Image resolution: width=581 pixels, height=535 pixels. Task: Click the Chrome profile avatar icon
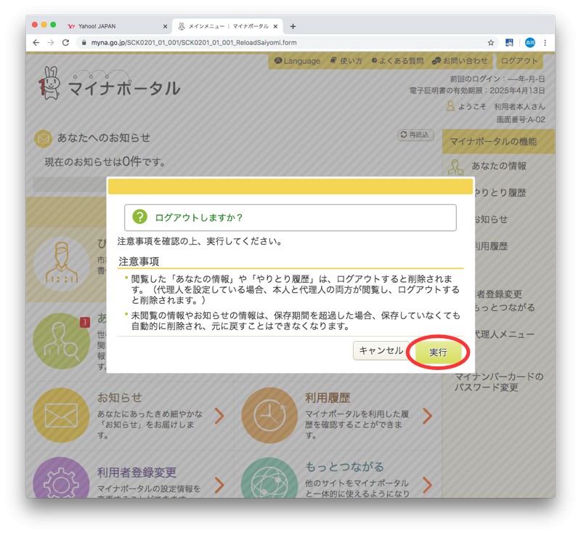coord(529,43)
